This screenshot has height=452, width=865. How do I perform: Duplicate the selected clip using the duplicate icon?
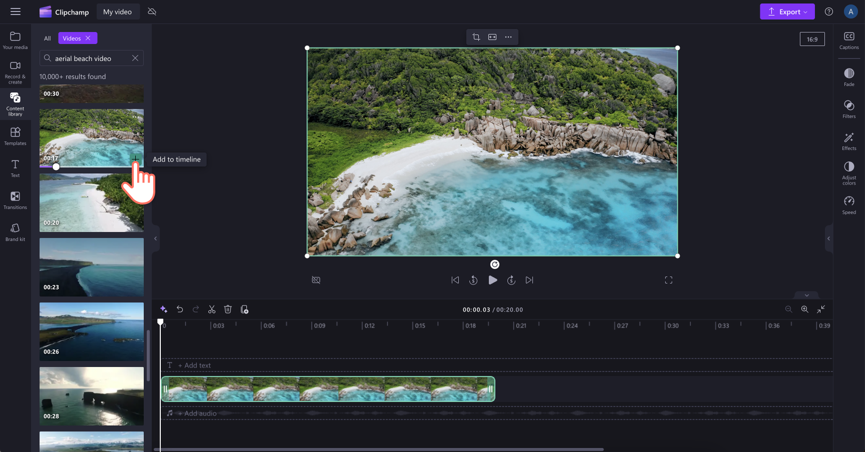[x=244, y=309]
